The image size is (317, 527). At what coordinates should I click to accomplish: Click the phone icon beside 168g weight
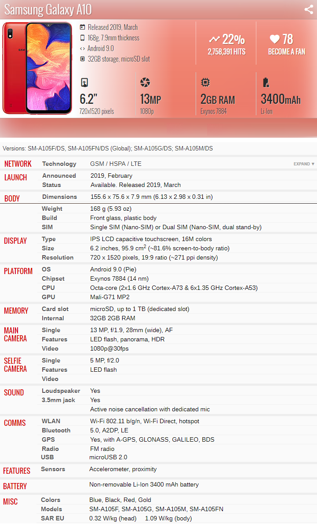pyautogui.click(x=82, y=38)
